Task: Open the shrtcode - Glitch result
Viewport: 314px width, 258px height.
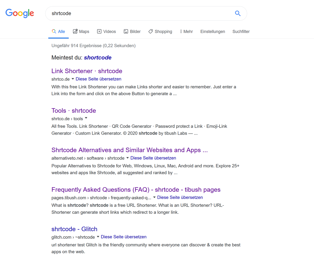Action: click(x=74, y=229)
